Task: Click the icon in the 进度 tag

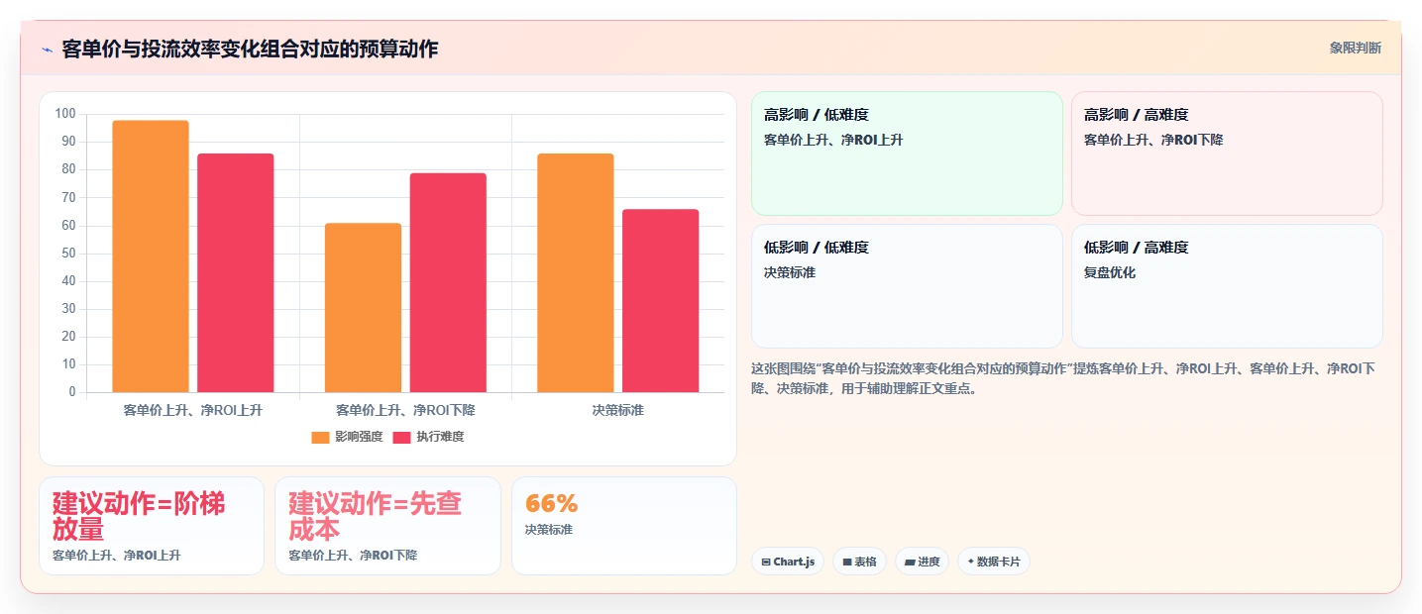Action: click(x=910, y=562)
